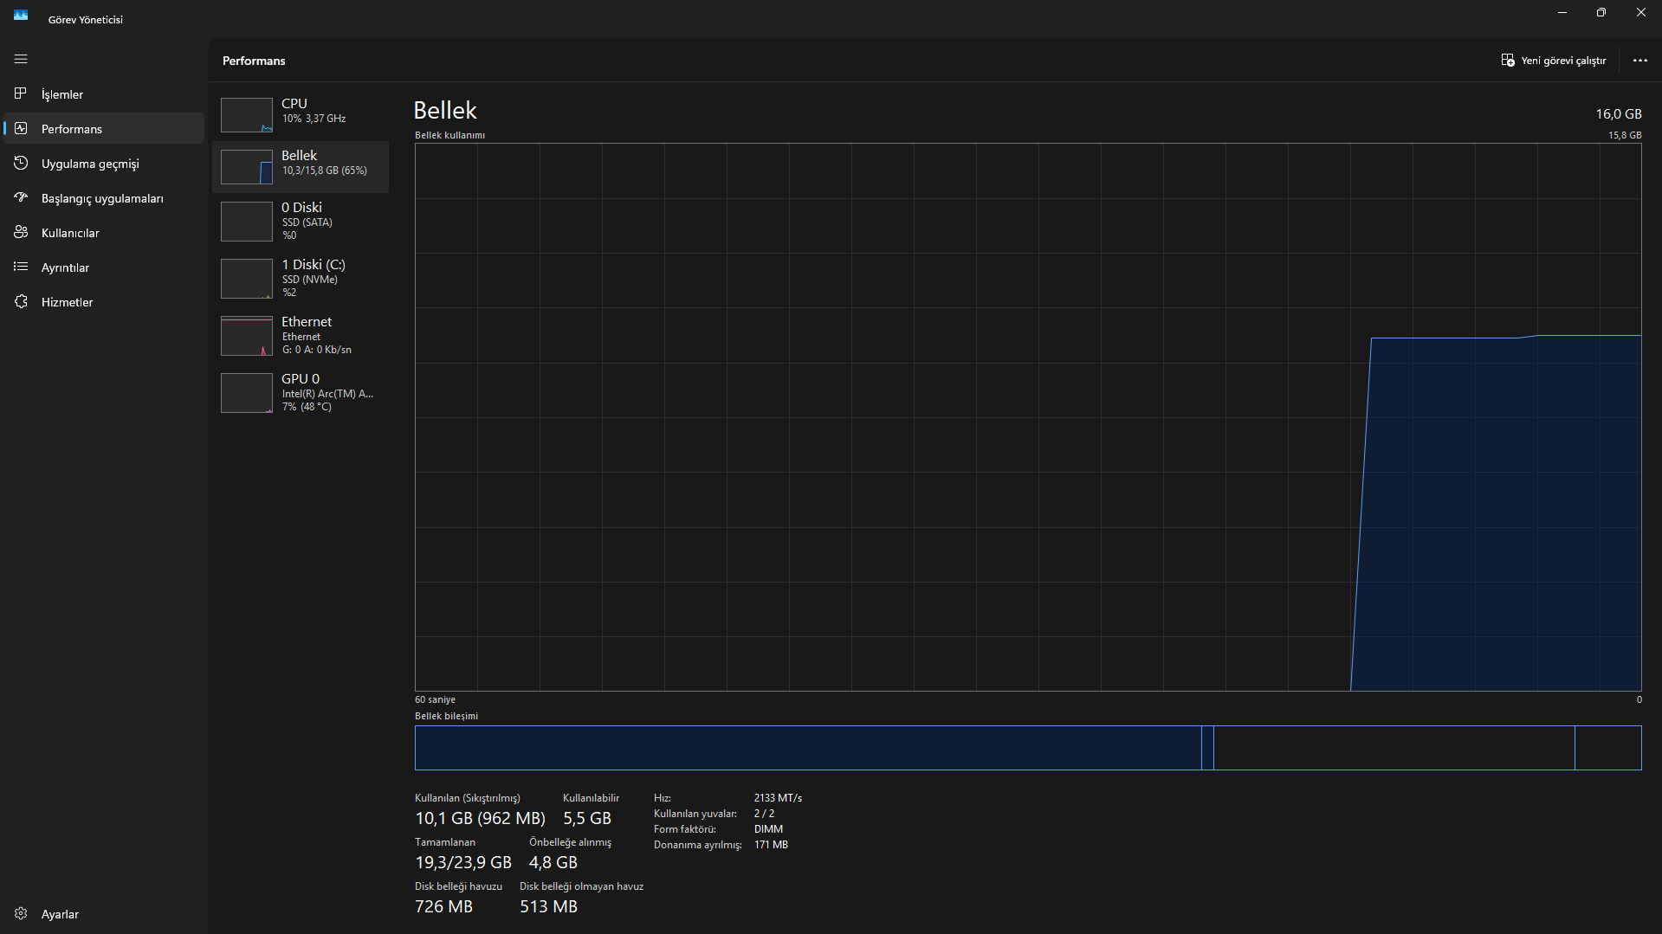Click the Uygulama geçmişi history icon
This screenshot has height=934, width=1662.
21,163
